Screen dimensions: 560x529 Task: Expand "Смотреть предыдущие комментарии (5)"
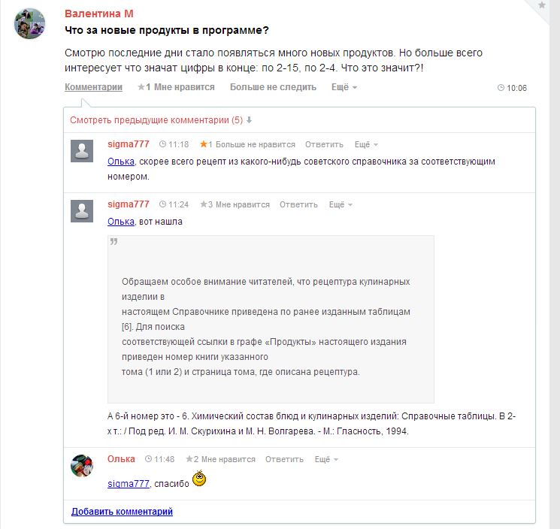pos(160,120)
